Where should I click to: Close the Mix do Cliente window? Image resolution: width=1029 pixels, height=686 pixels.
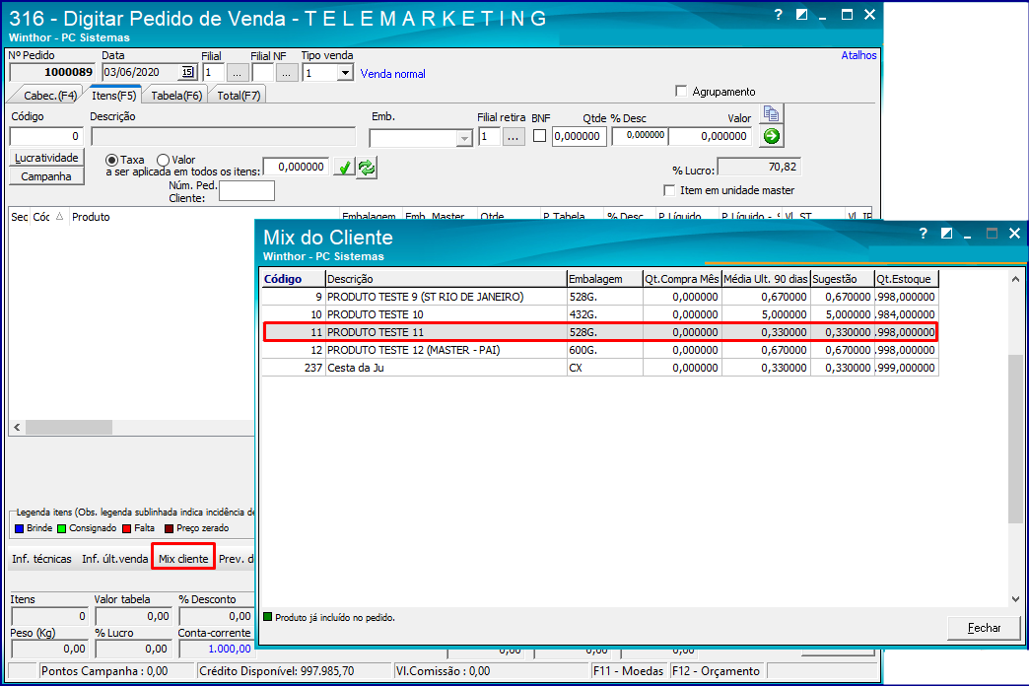pyautogui.click(x=1014, y=233)
